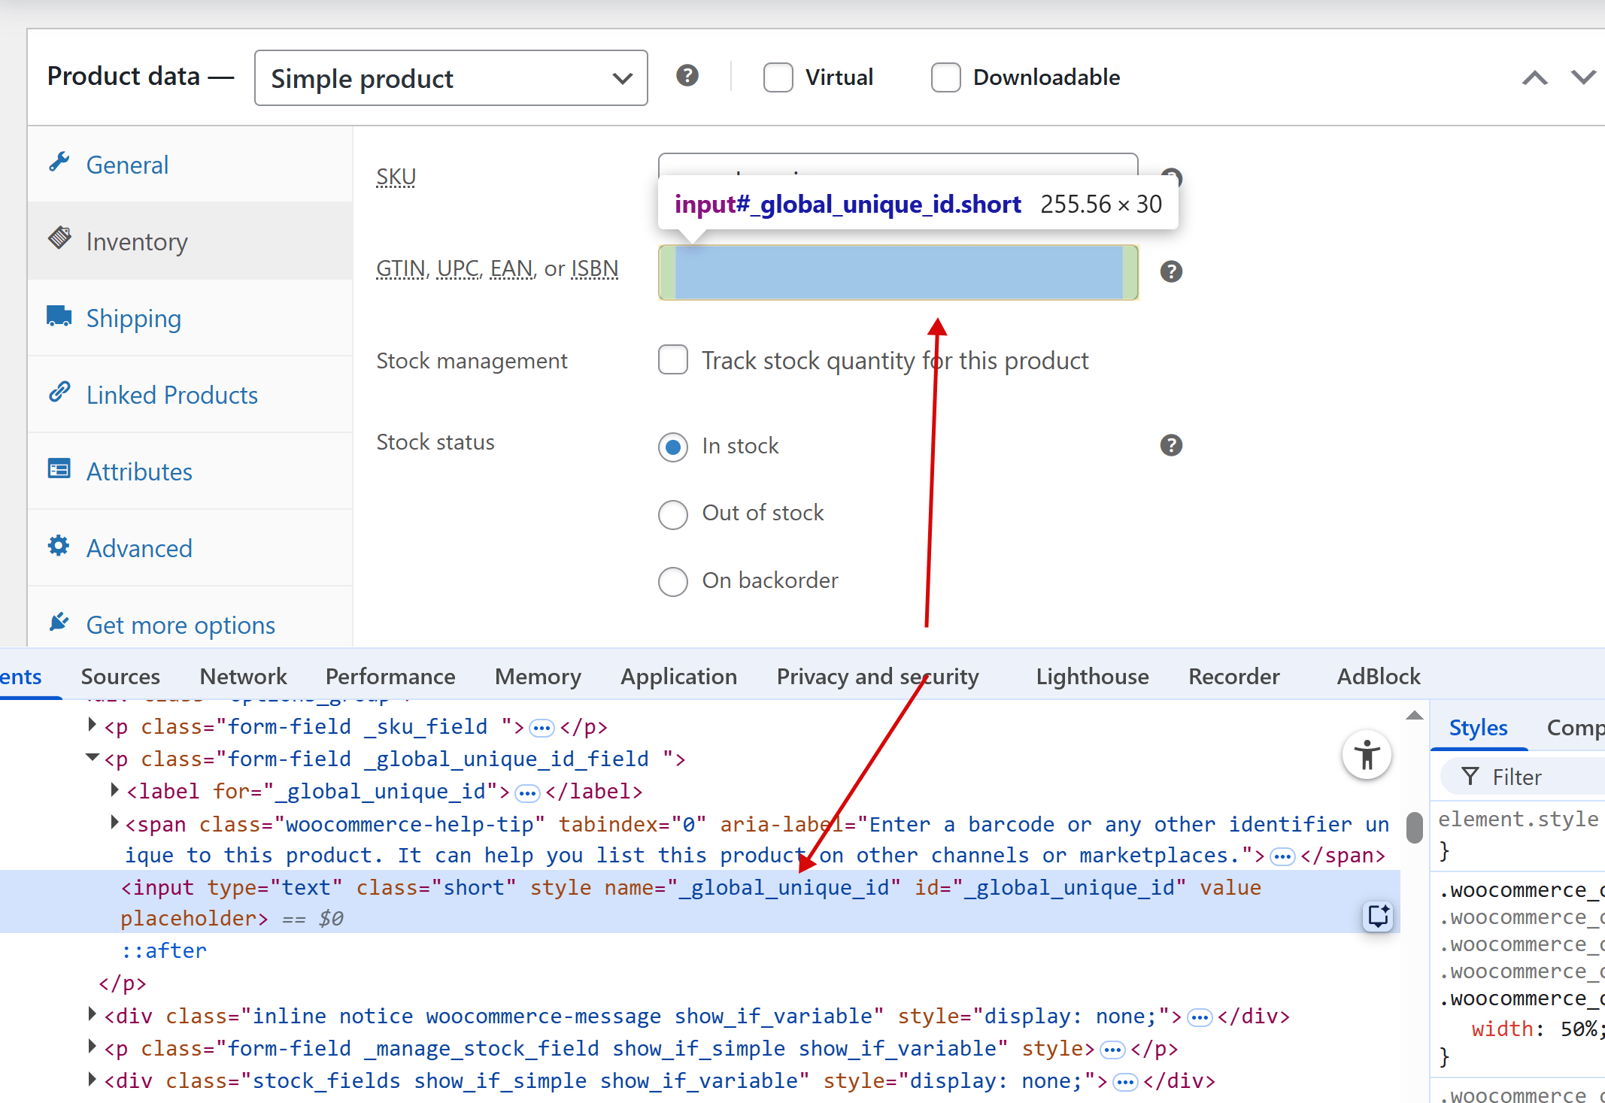Open the Simple product type dropdown

coord(451,78)
